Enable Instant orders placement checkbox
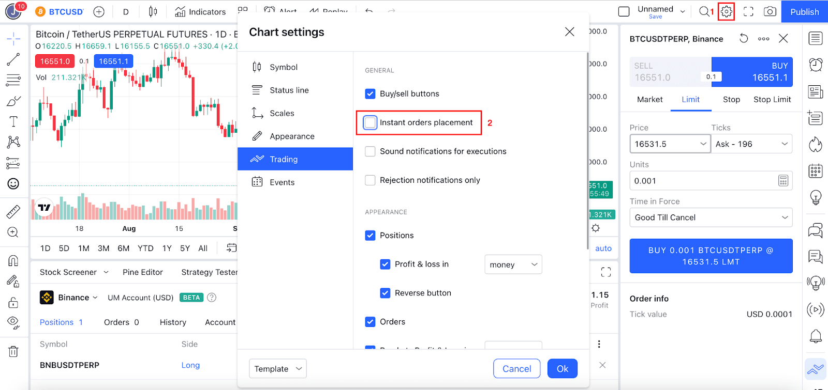The height and width of the screenshot is (390, 828). point(370,122)
